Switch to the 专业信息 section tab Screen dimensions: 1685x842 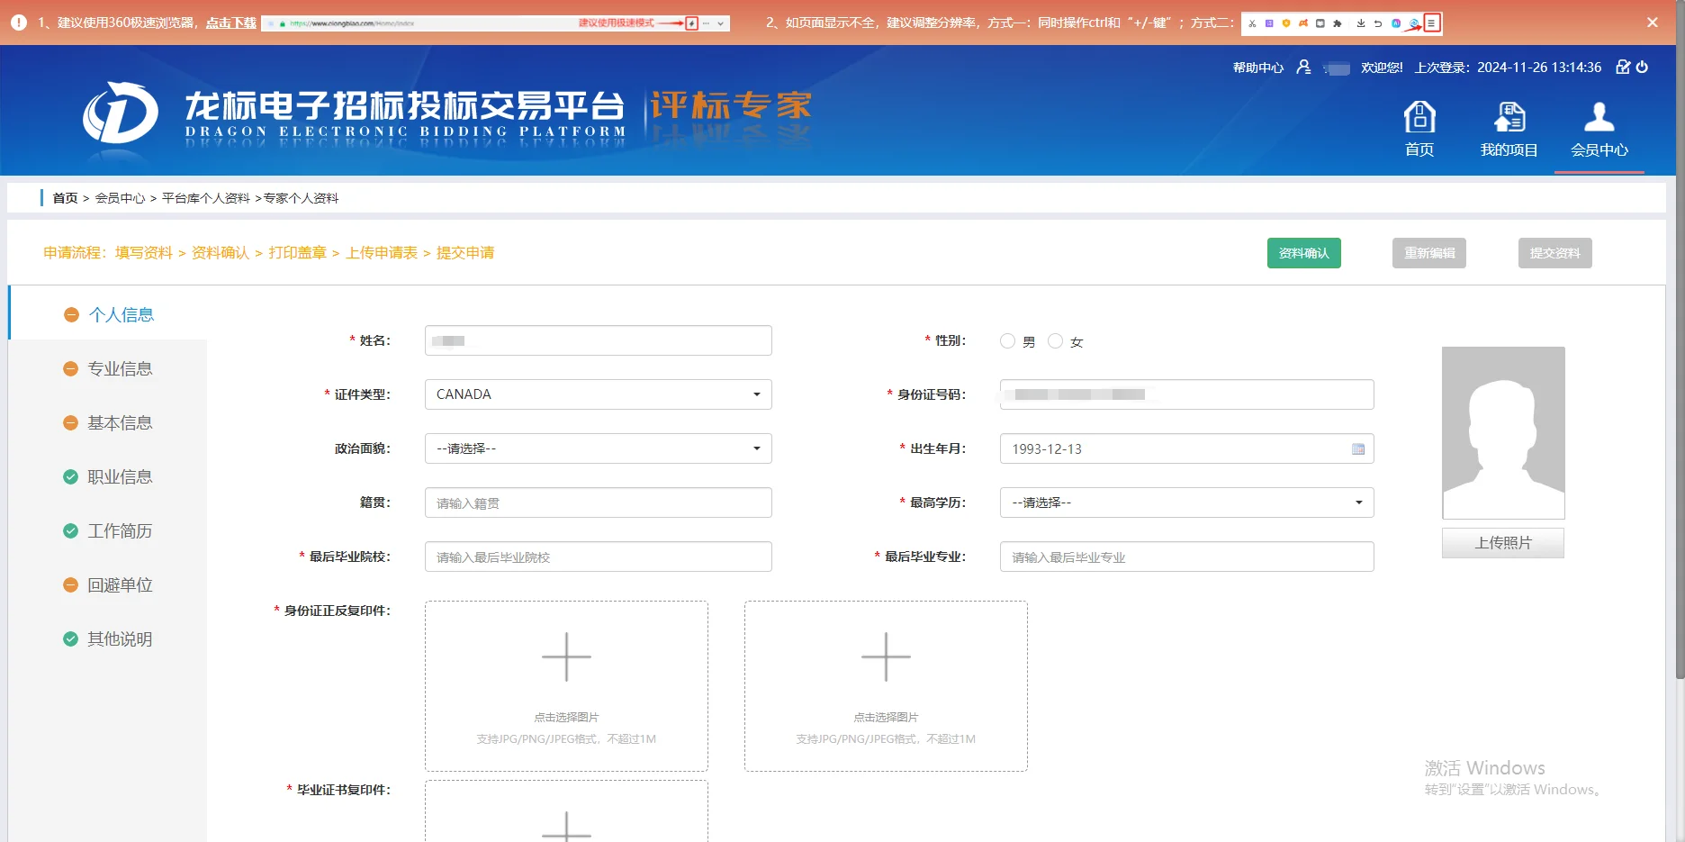pos(120,368)
